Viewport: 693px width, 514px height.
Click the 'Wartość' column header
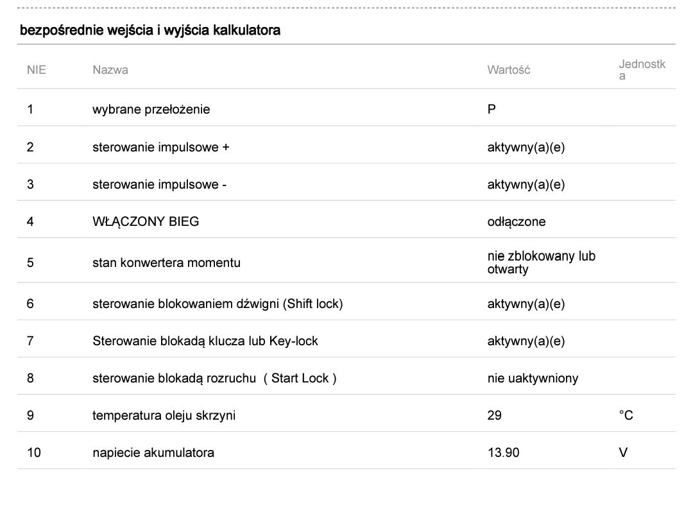(508, 70)
